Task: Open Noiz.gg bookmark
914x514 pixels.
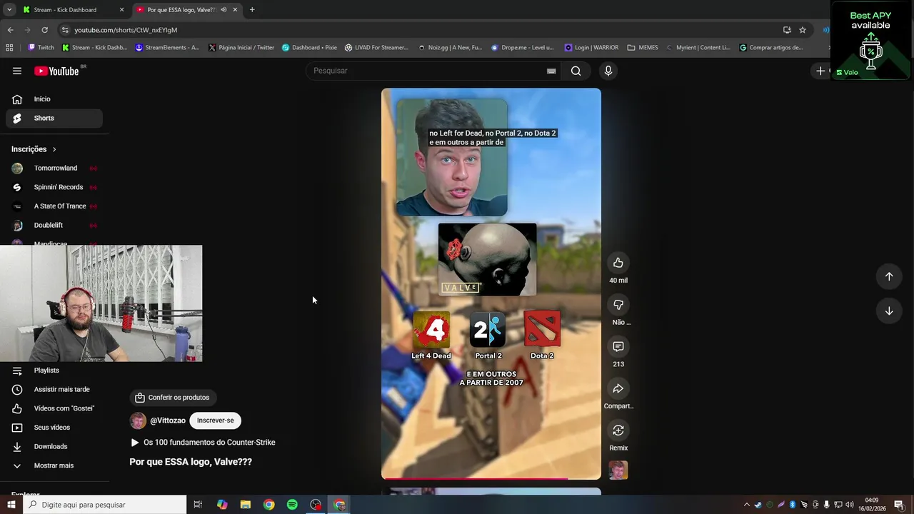Action: (x=450, y=48)
